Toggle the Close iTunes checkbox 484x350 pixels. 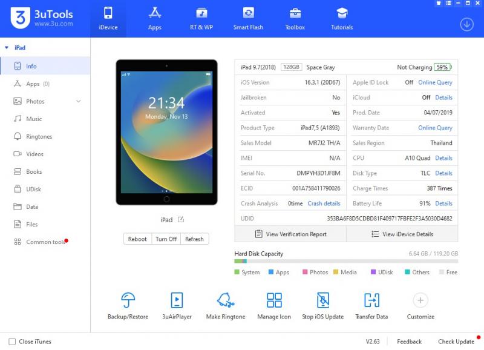click(12, 342)
